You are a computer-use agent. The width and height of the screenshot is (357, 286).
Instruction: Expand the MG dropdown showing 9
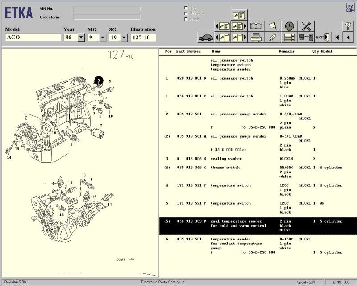pyautogui.click(x=104, y=38)
